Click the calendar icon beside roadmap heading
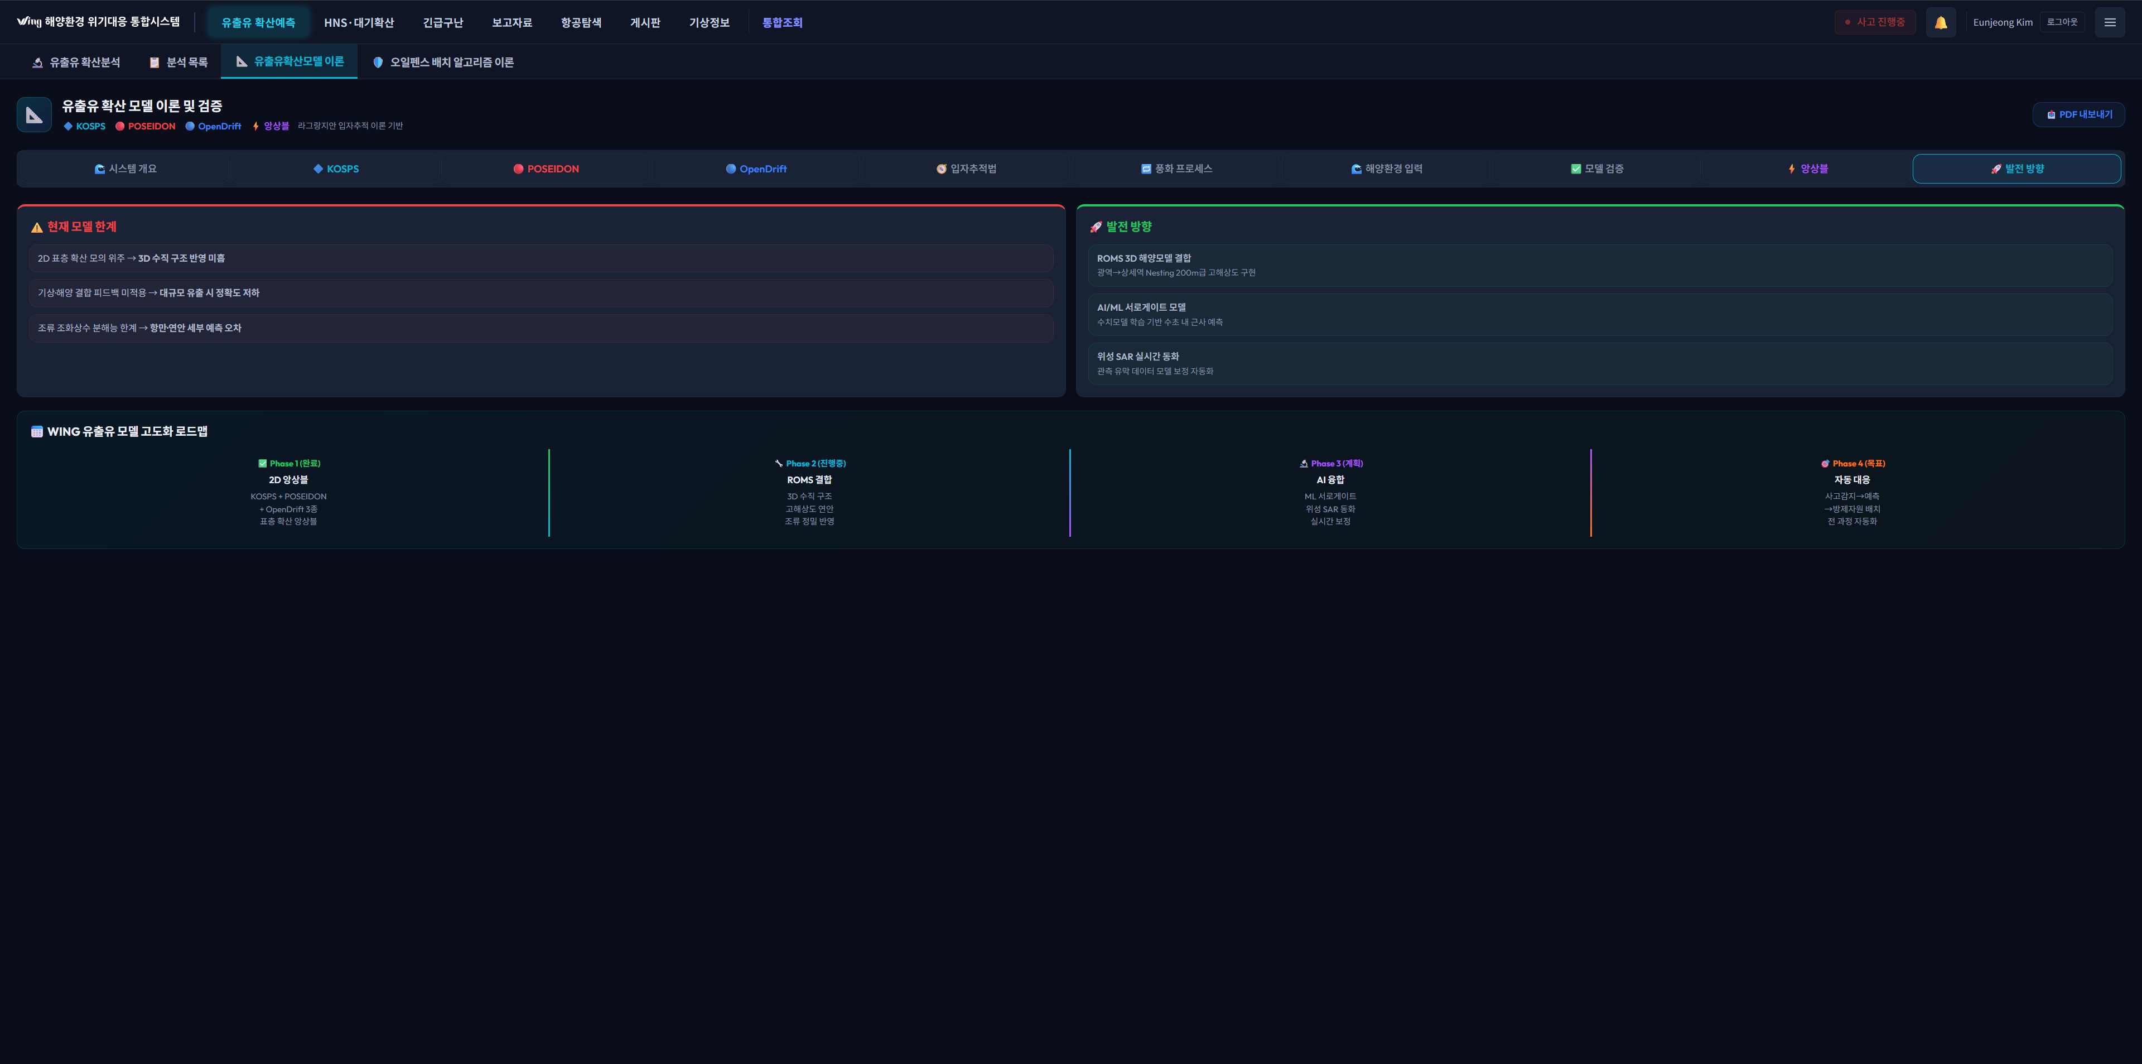Viewport: 2142px width, 1064px height. tap(37, 432)
